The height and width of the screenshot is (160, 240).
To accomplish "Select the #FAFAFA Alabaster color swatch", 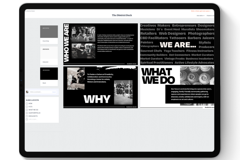I will (x=49, y=53).
